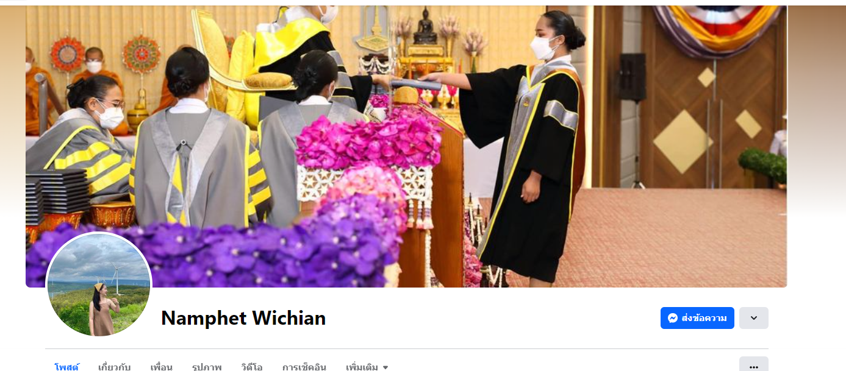The height and width of the screenshot is (371, 846).
Task: Open the three-dot profile options menu
Action: (754, 366)
